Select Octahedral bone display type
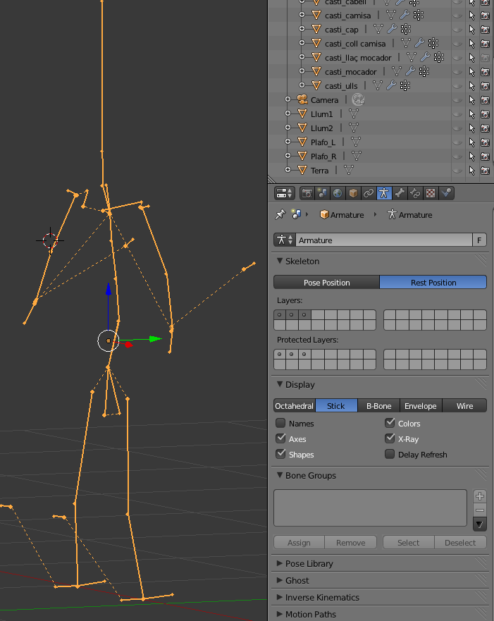 click(x=294, y=405)
